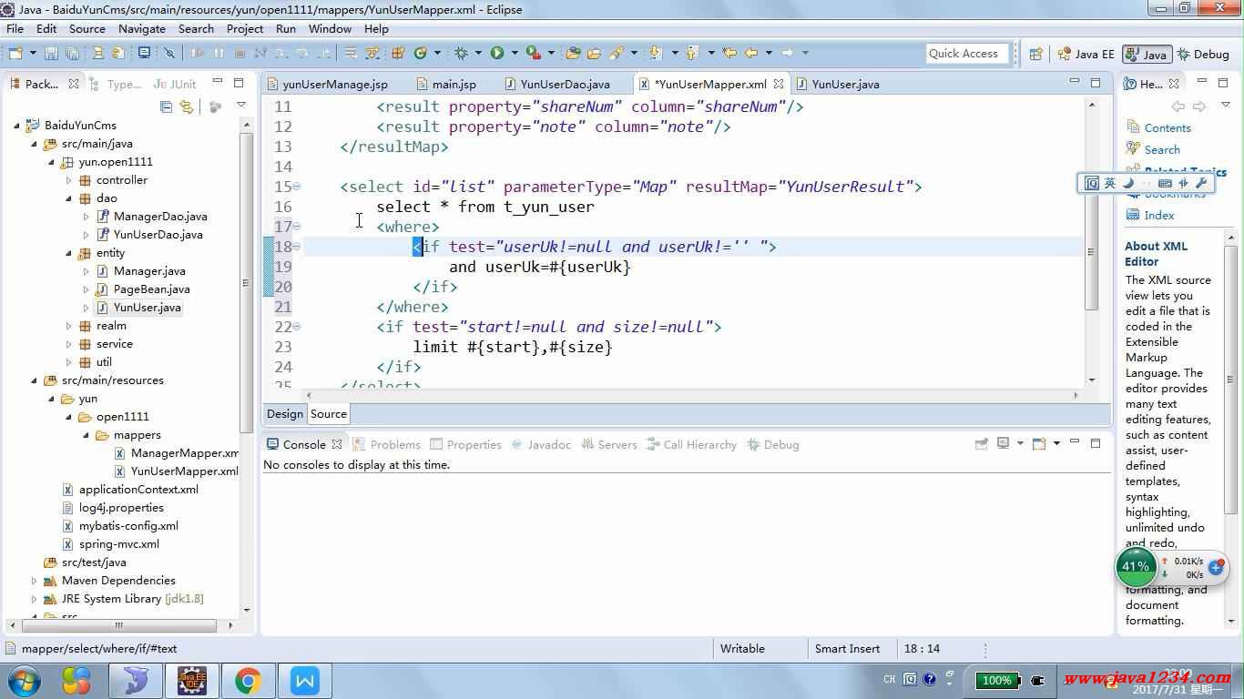Select mybatis-config.xml in Package Explorer

coord(128,526)
